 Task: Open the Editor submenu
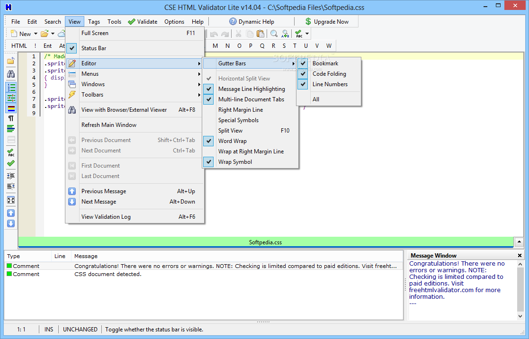(135, 63)
